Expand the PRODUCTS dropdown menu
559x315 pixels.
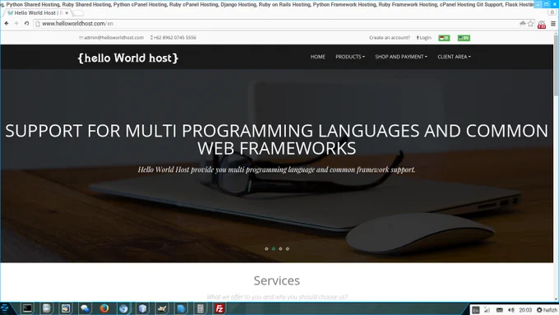point(349,57)
